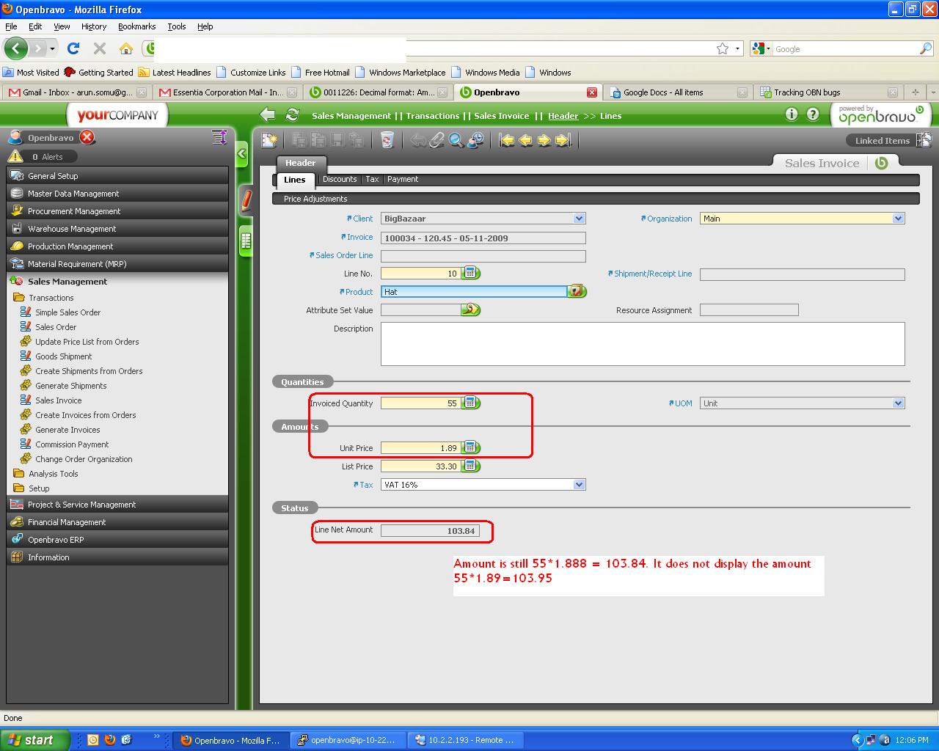939x751 pixels.
Task: Expand or collapse all menu items icon
Action: [x=219, y=137]
